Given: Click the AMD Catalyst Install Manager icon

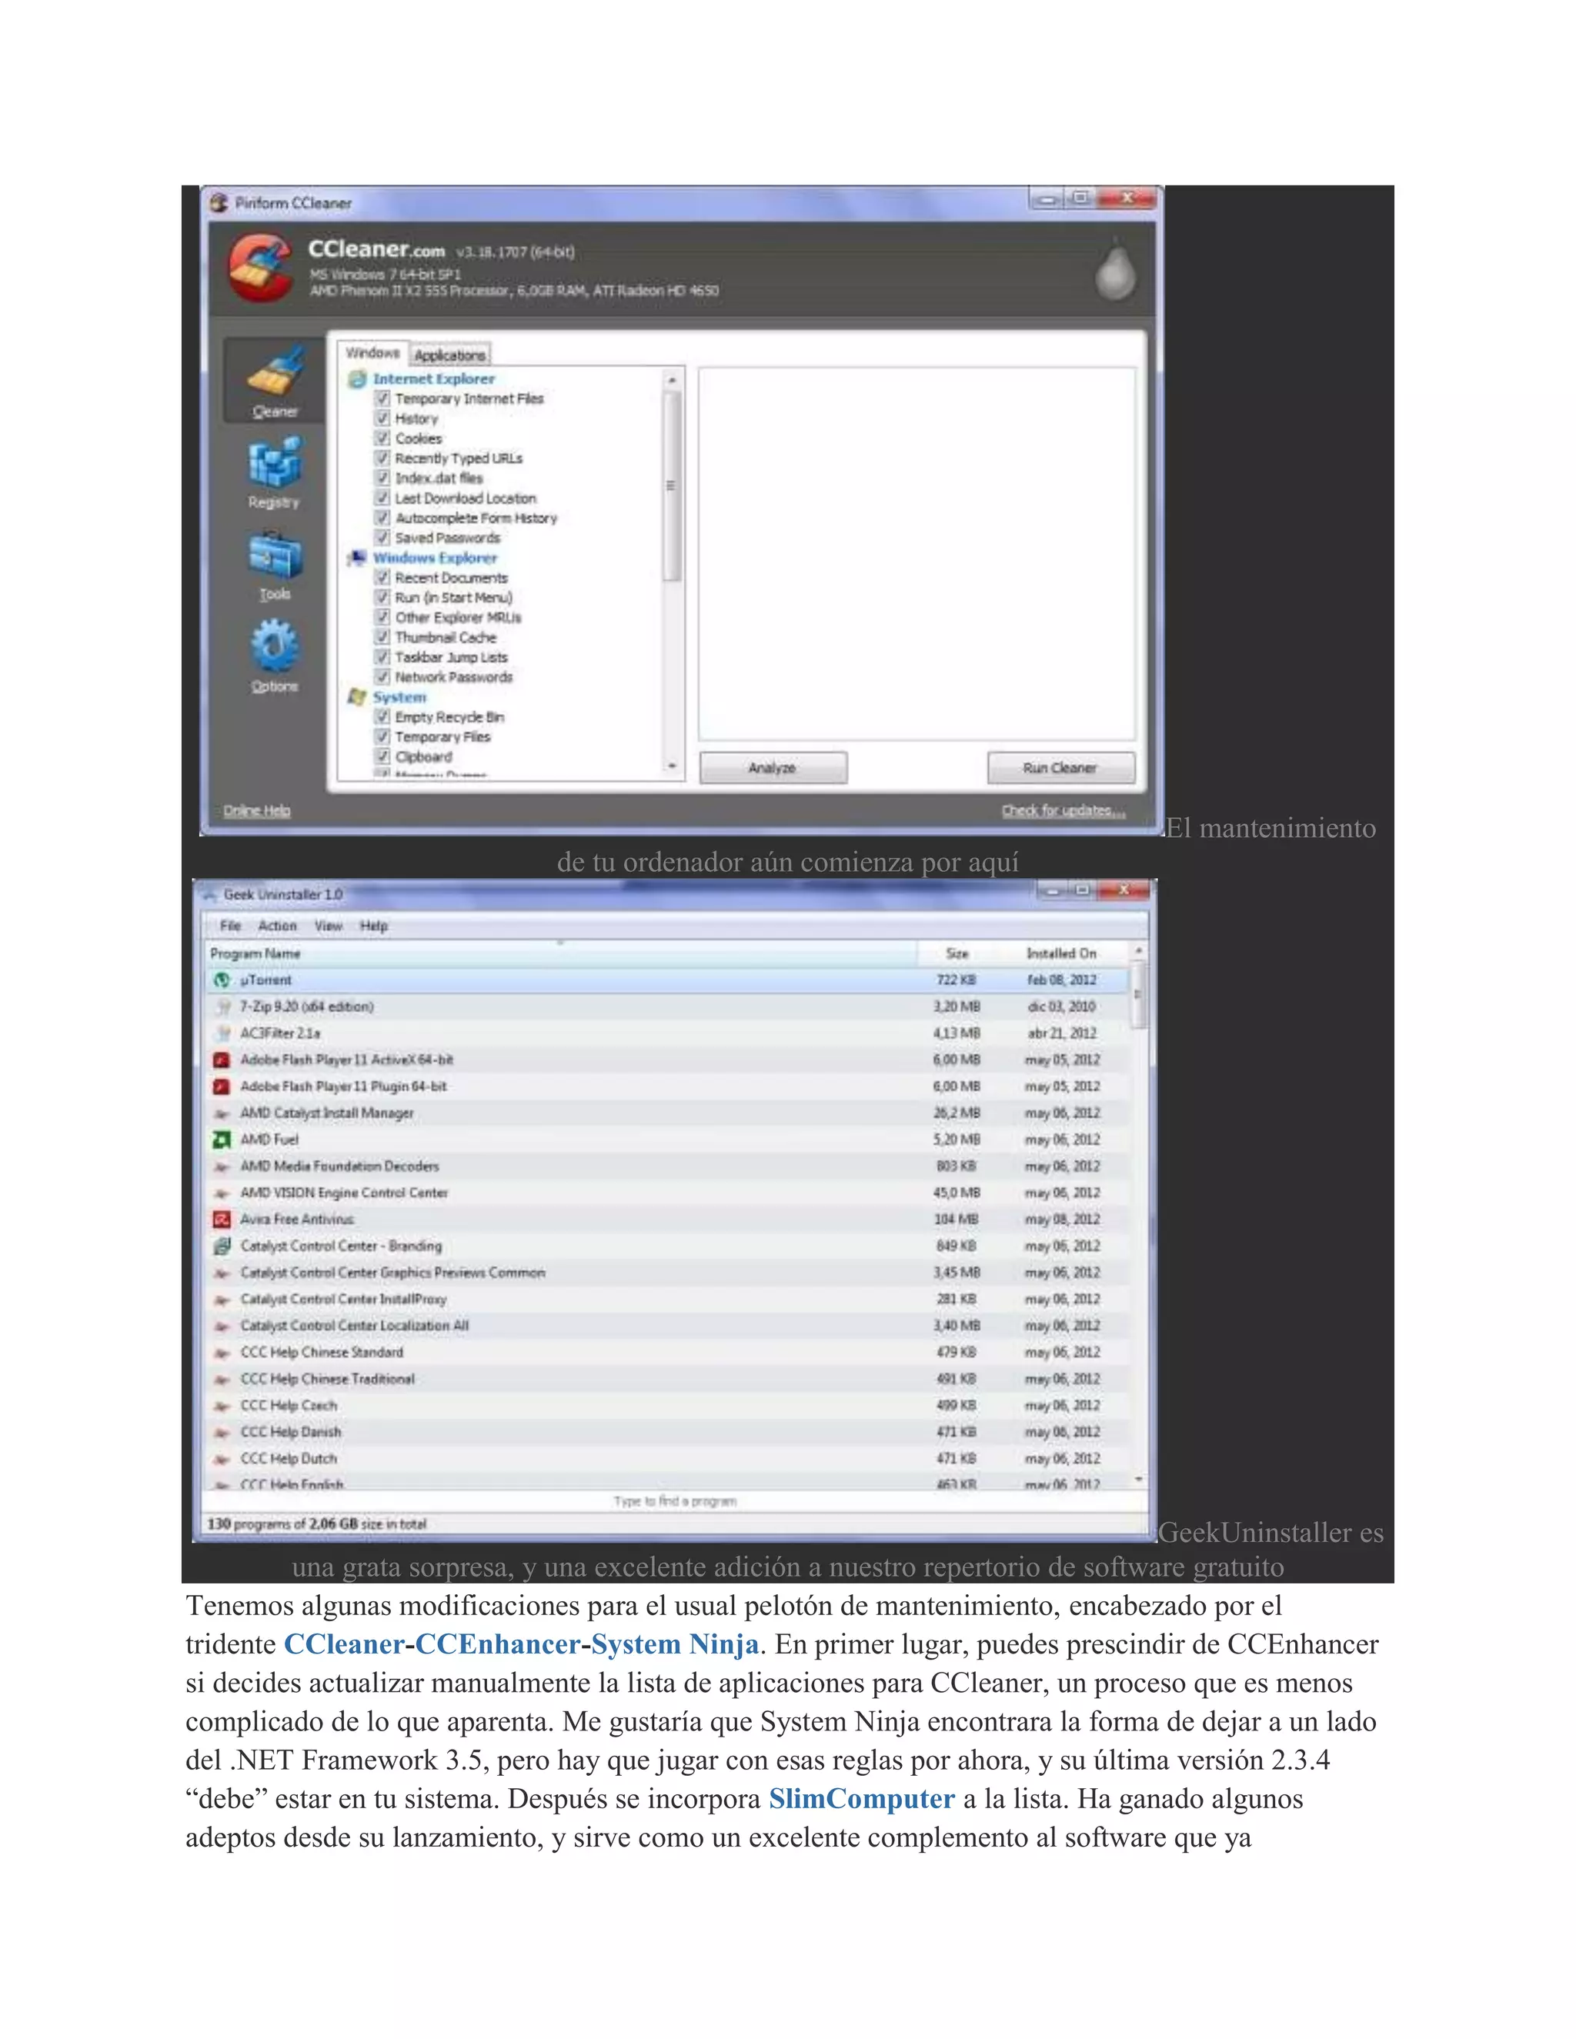Looking at the screenshot, I should coord(222,1113).
